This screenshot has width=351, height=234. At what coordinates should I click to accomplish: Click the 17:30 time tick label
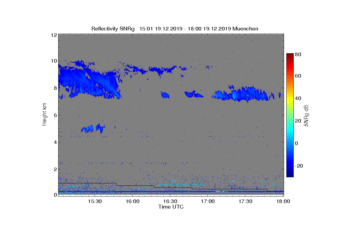click(245, 202)
